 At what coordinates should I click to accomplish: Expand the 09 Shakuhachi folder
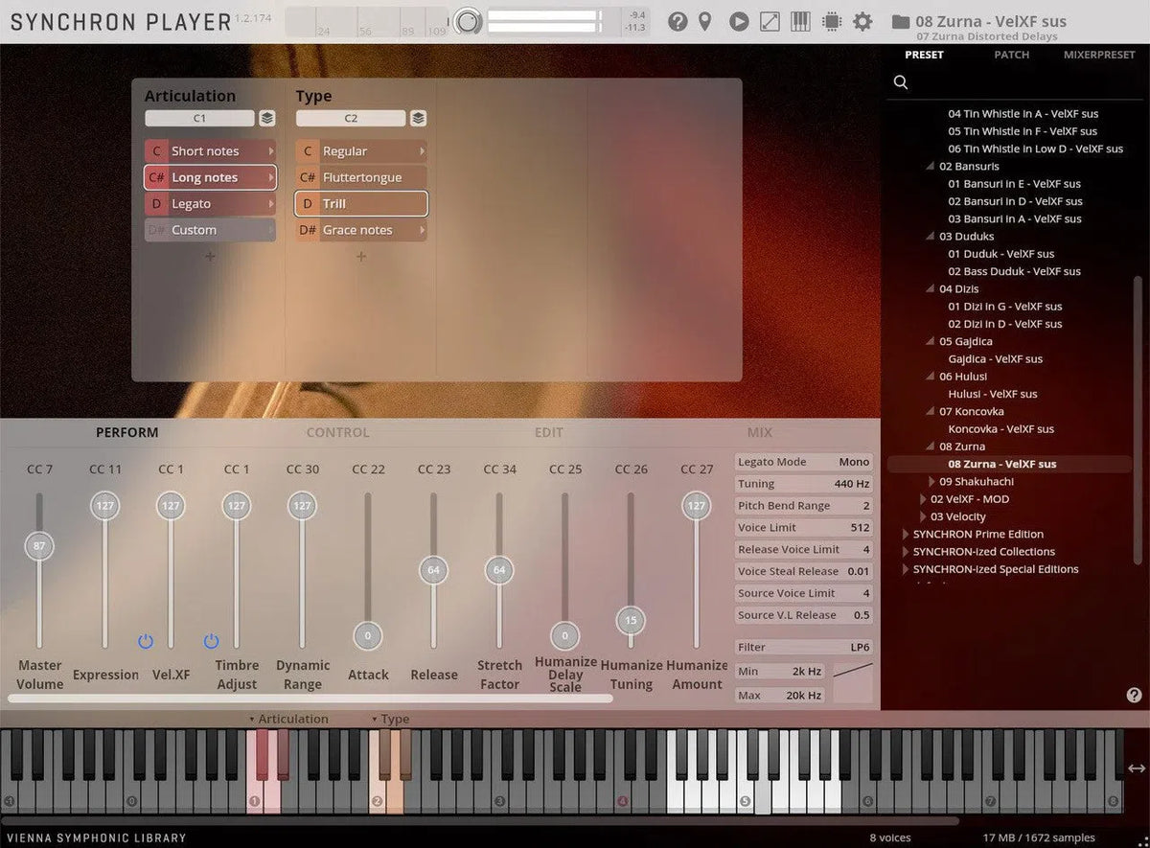pyautogui.click(x=932, y=482)
